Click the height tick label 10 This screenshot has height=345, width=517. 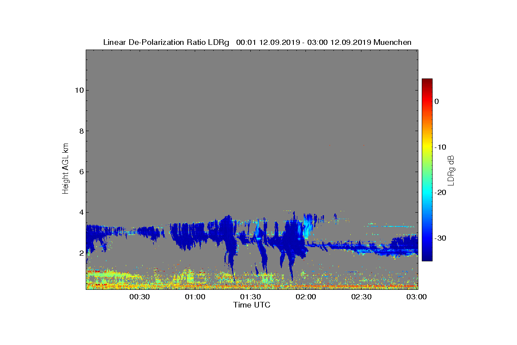79,90
